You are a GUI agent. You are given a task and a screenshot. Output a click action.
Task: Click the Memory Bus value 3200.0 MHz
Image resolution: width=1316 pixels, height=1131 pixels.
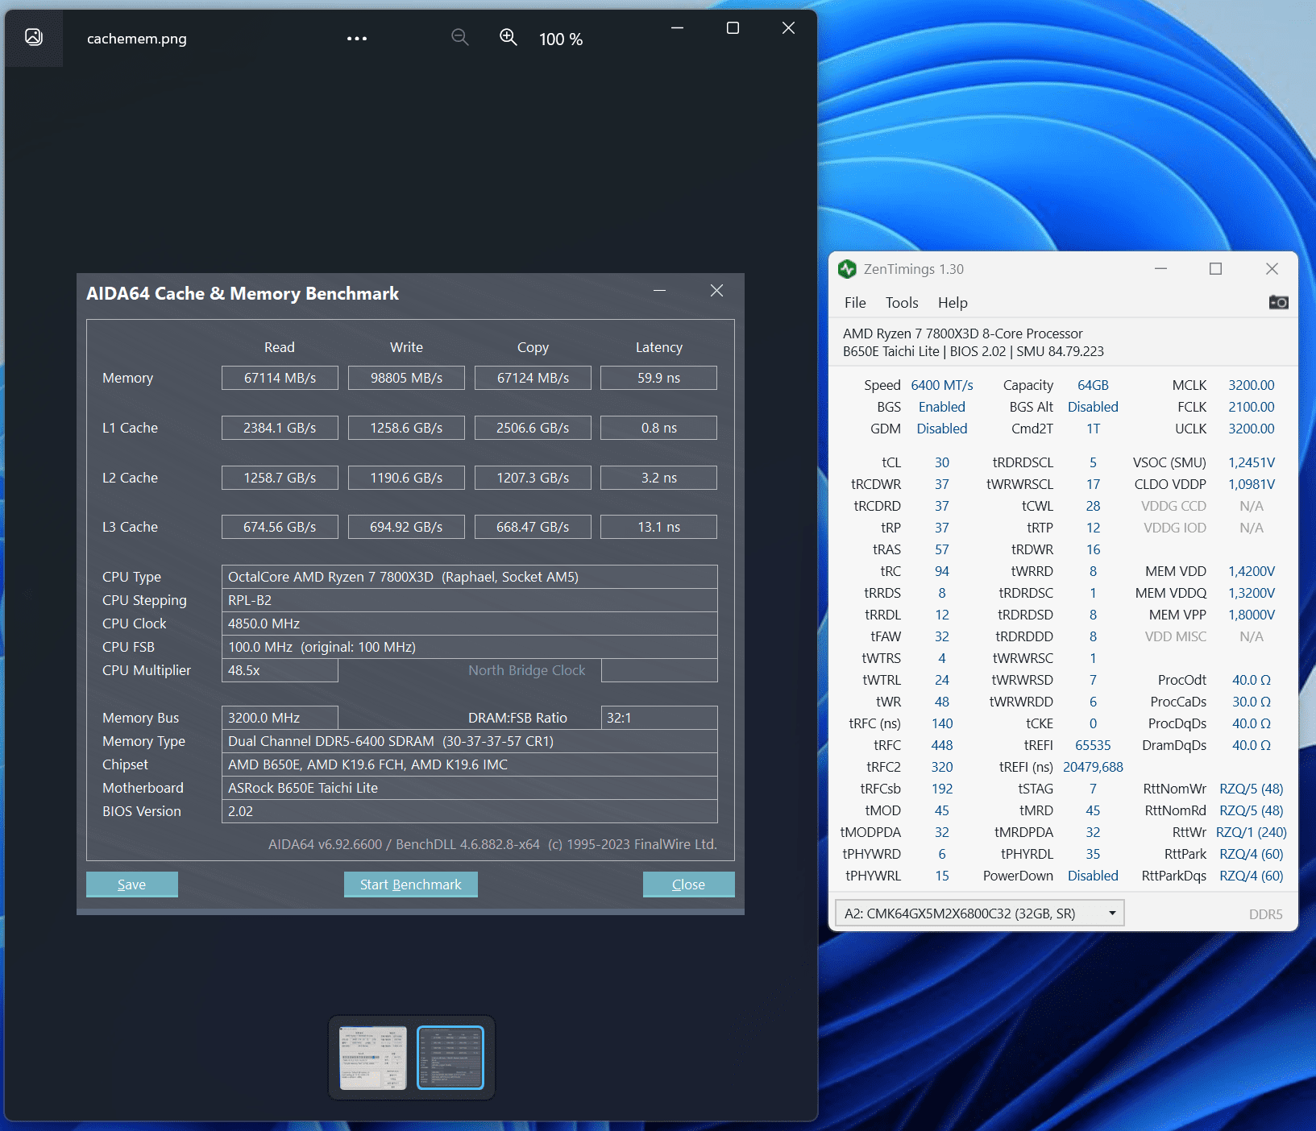(280, 718)
